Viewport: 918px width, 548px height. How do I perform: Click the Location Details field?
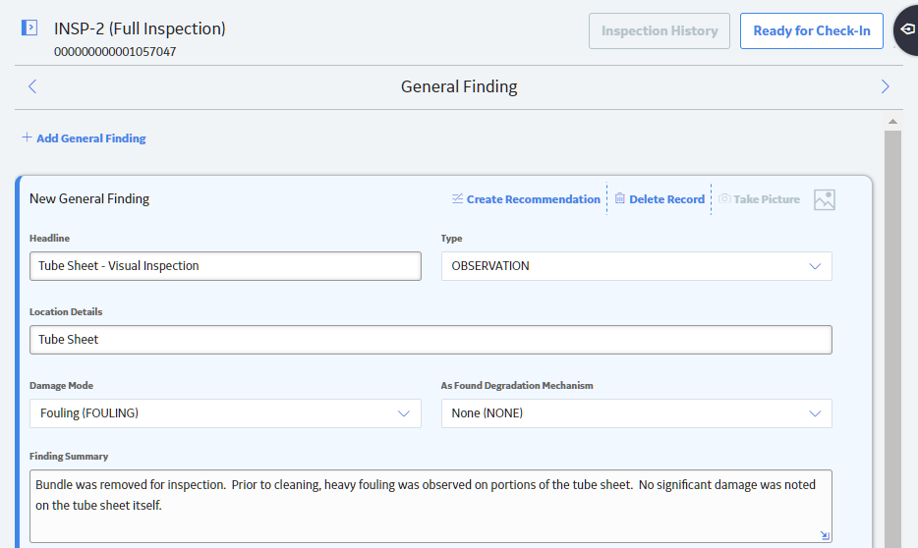430,340
